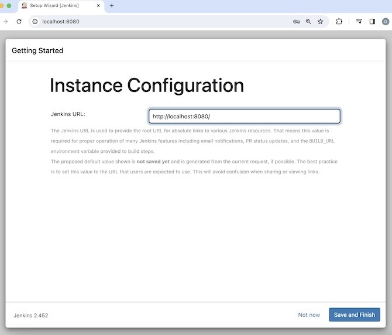Image resolution: width=392 pixels, height=335 pixels.
Task: View site information icon in address bar
Action: [x=35, y=22]
